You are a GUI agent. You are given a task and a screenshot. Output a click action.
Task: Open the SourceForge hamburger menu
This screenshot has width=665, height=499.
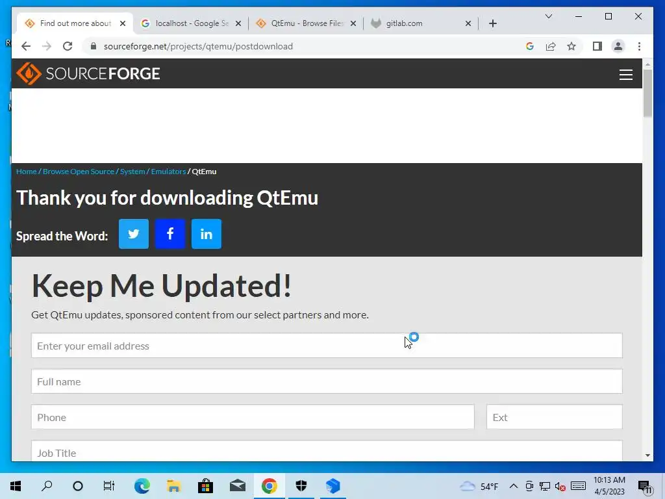[625, 75]
